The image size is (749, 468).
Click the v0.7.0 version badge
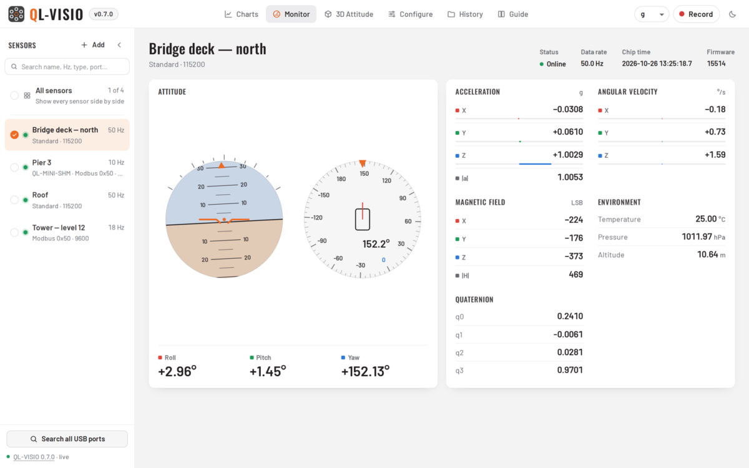[104, 14]
